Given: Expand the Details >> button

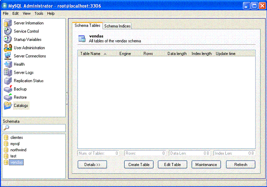Looking at the screenshot, I should [92, 164].
